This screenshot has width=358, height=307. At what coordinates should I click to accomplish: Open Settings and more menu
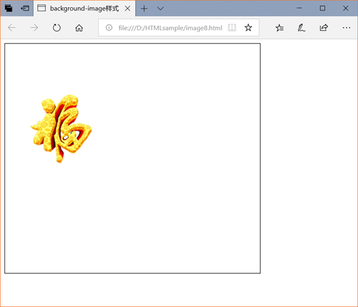pyautogui.click(x=346, y=28)
